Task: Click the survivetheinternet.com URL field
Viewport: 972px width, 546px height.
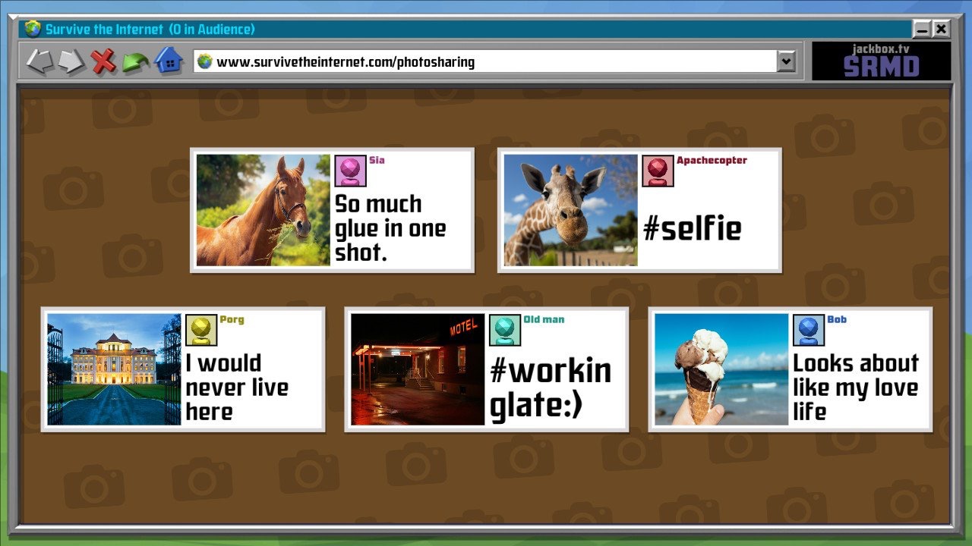Action: [x=486, y=61]
